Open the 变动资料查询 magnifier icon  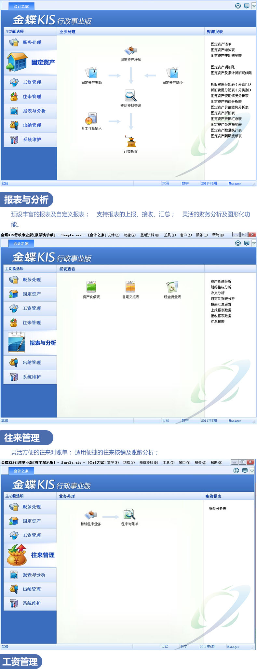click(130, 96)
